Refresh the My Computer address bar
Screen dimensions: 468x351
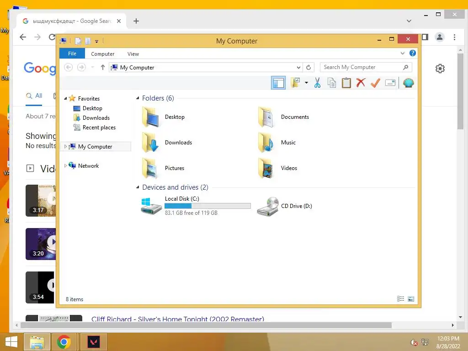308,68
